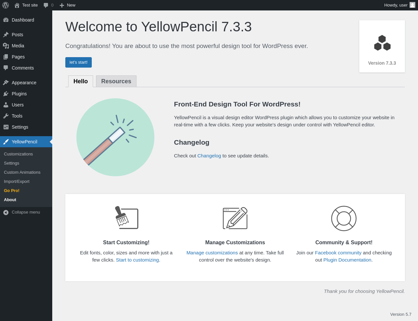Click the Go Pro! menu link
This screenshot has height=321, width=418.
click(12, 191)
